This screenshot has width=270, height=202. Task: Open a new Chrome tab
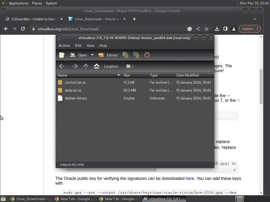[x=134, y=19]
